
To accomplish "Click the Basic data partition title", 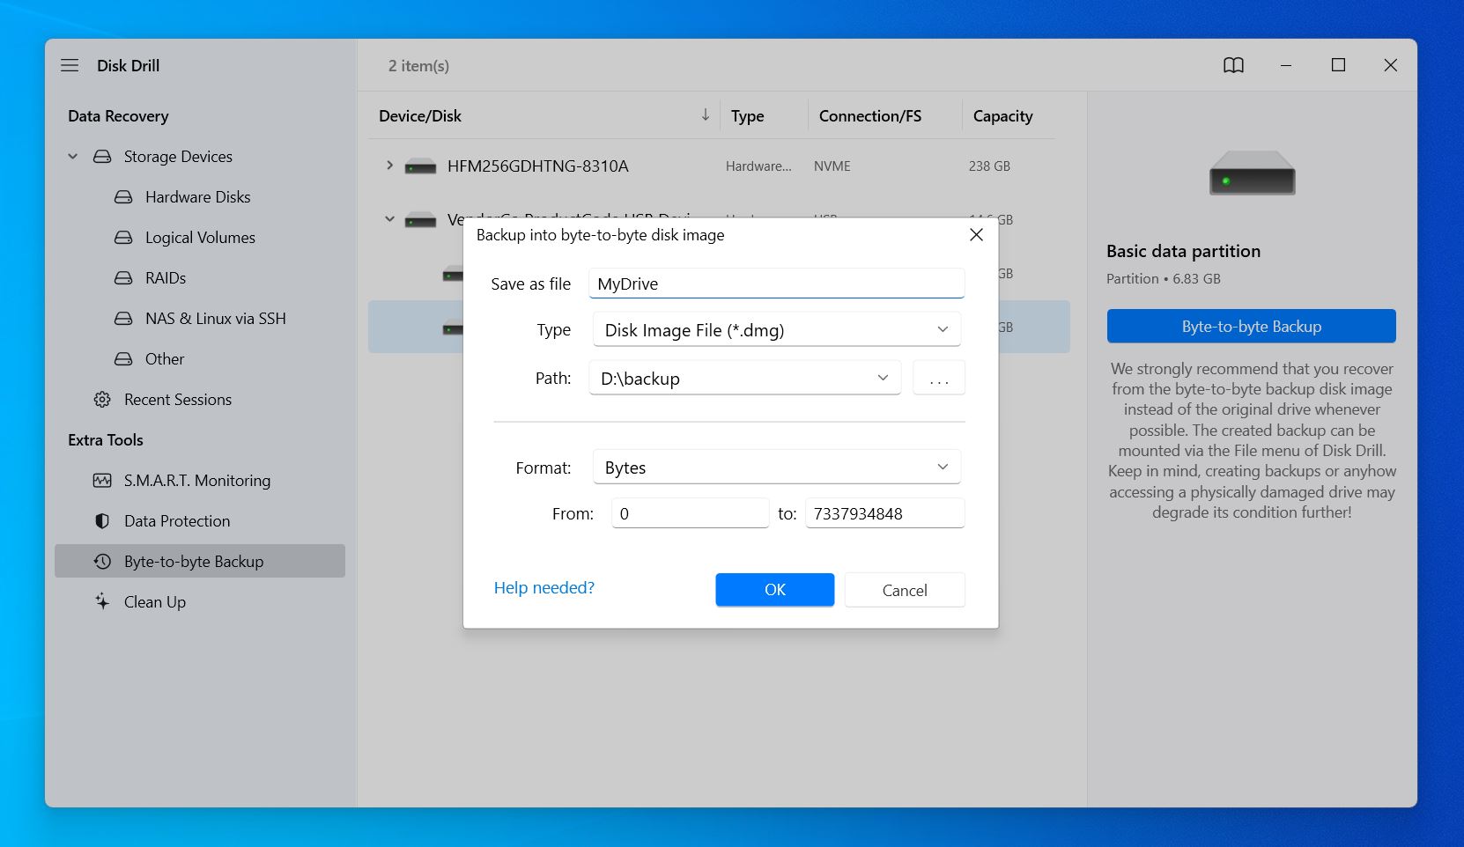I will click(1183, 251).
